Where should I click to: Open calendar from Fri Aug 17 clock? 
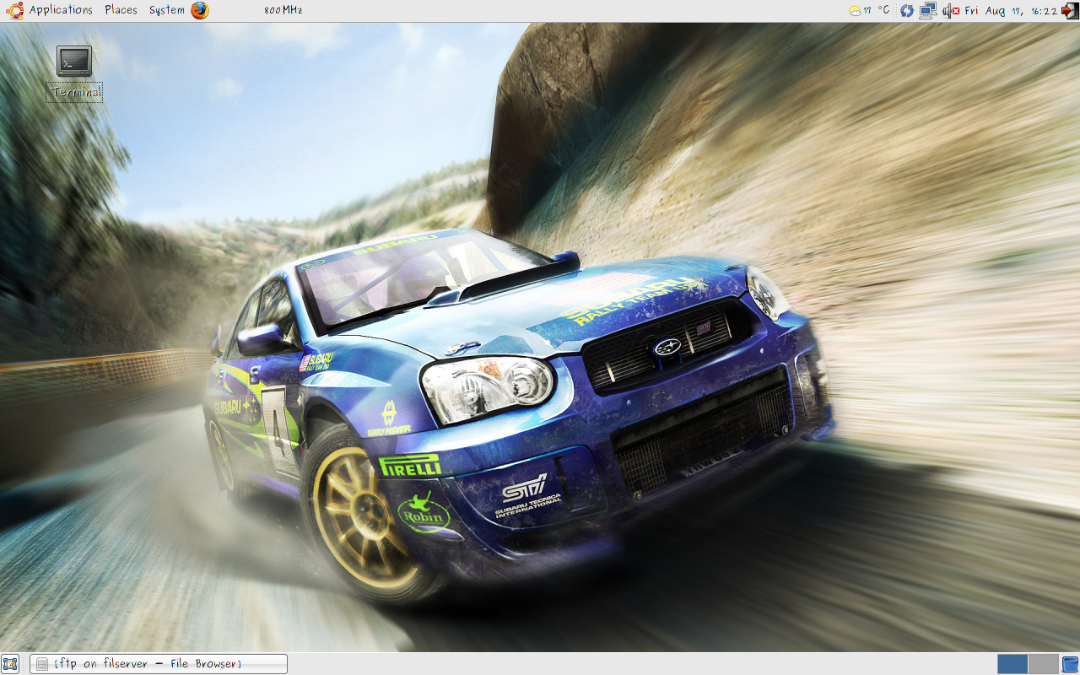pyautogui.click(x=1011, y=10)
